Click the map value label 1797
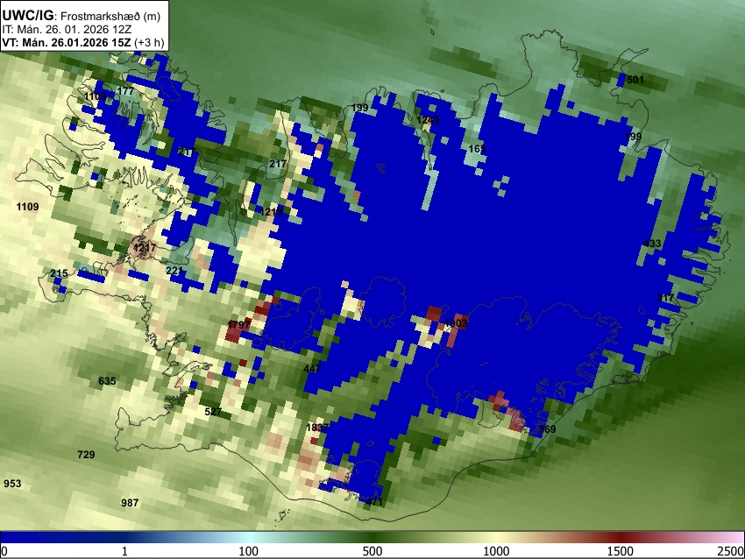 tap(238, 325)
